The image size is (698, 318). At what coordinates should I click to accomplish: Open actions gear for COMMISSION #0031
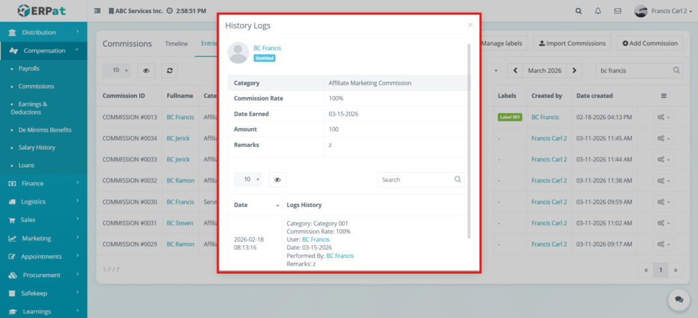pyautogui.click(x=663, y=223)
